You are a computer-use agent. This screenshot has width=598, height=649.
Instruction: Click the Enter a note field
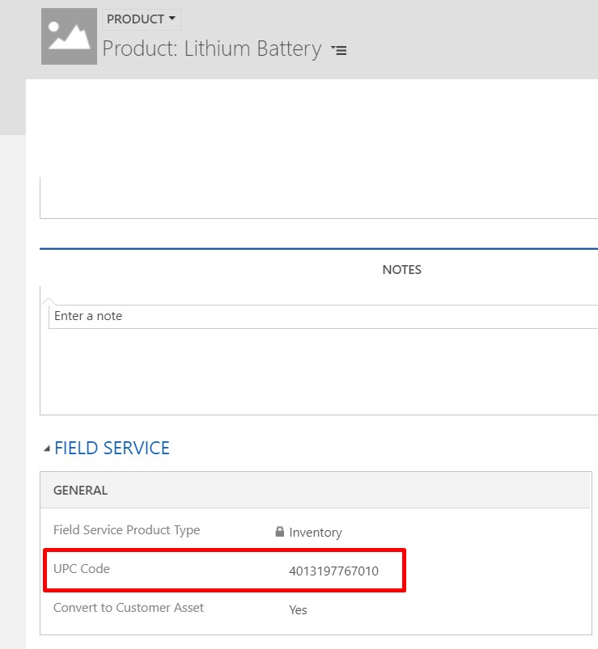pyautogui.click(x=323, y=317)
